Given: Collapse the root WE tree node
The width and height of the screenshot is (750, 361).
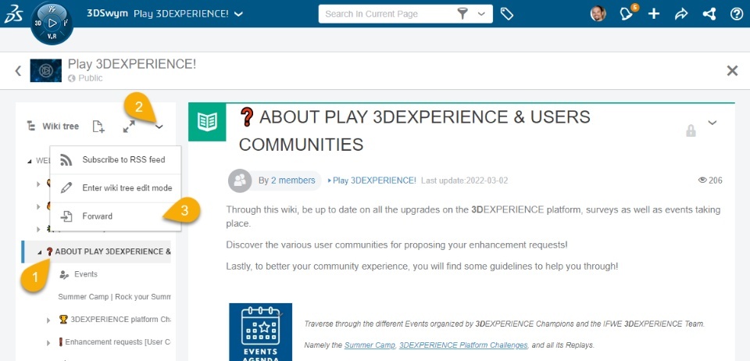Looking at the screenshot, I should (x=30, y=161).
